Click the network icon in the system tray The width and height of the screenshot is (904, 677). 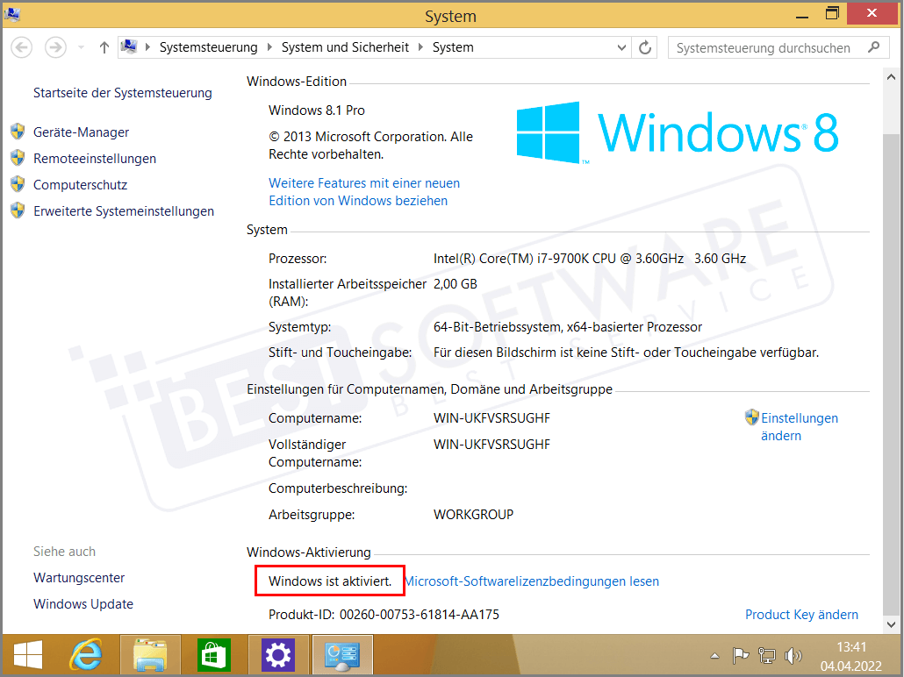coord(766,655)
